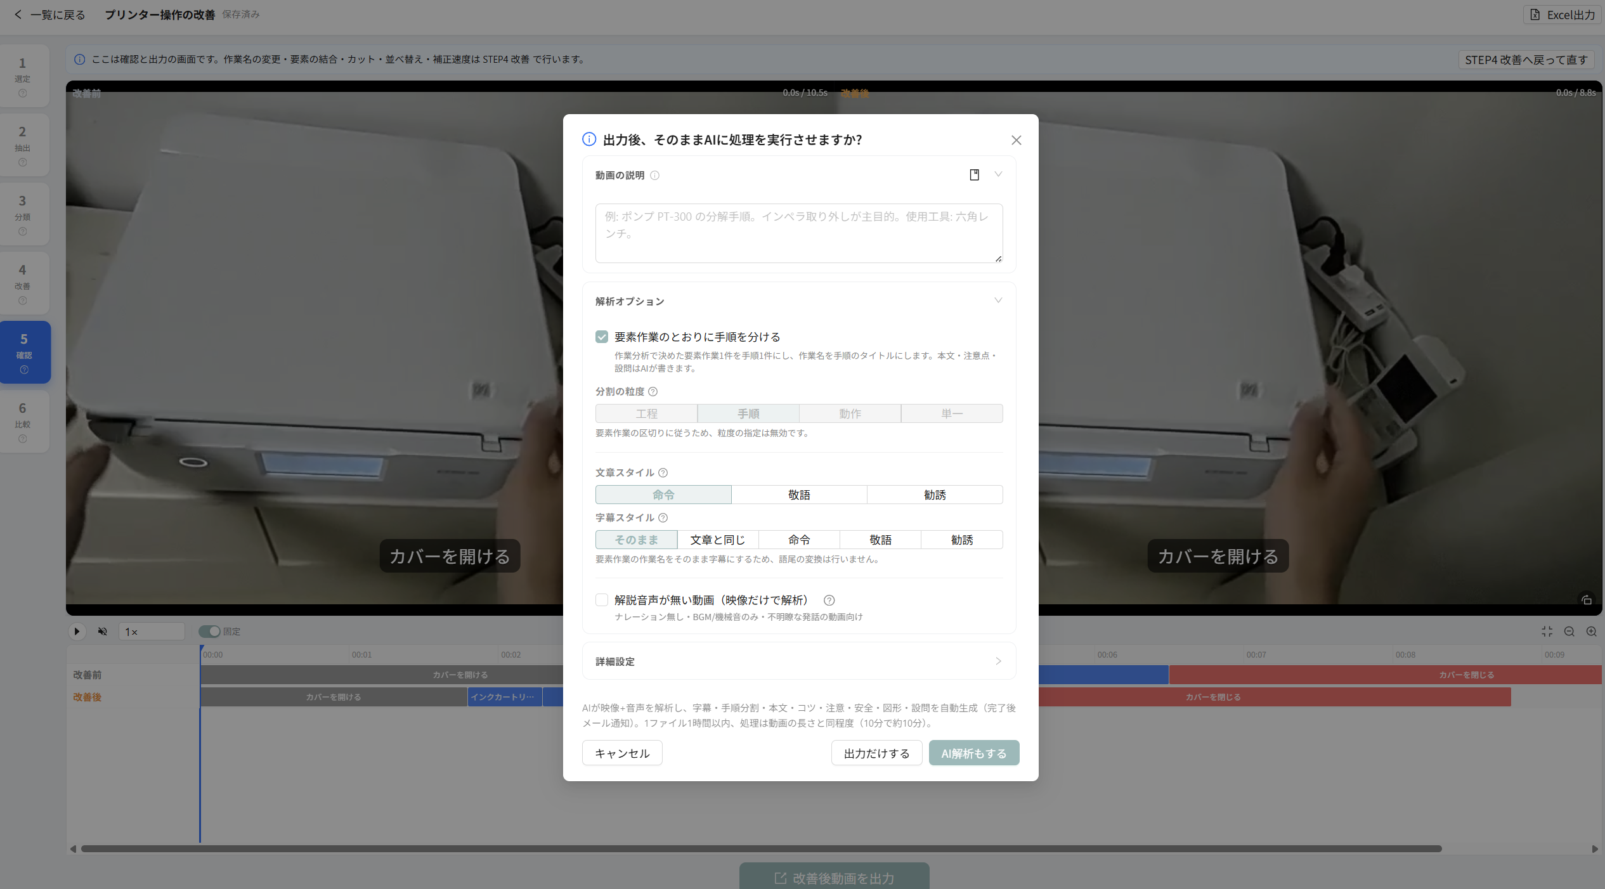Uncheck 要素作業のとおりに手順を分ける
Viewport: 1605px width, 889px height.
pyautogui.click(x=602, y=337)
